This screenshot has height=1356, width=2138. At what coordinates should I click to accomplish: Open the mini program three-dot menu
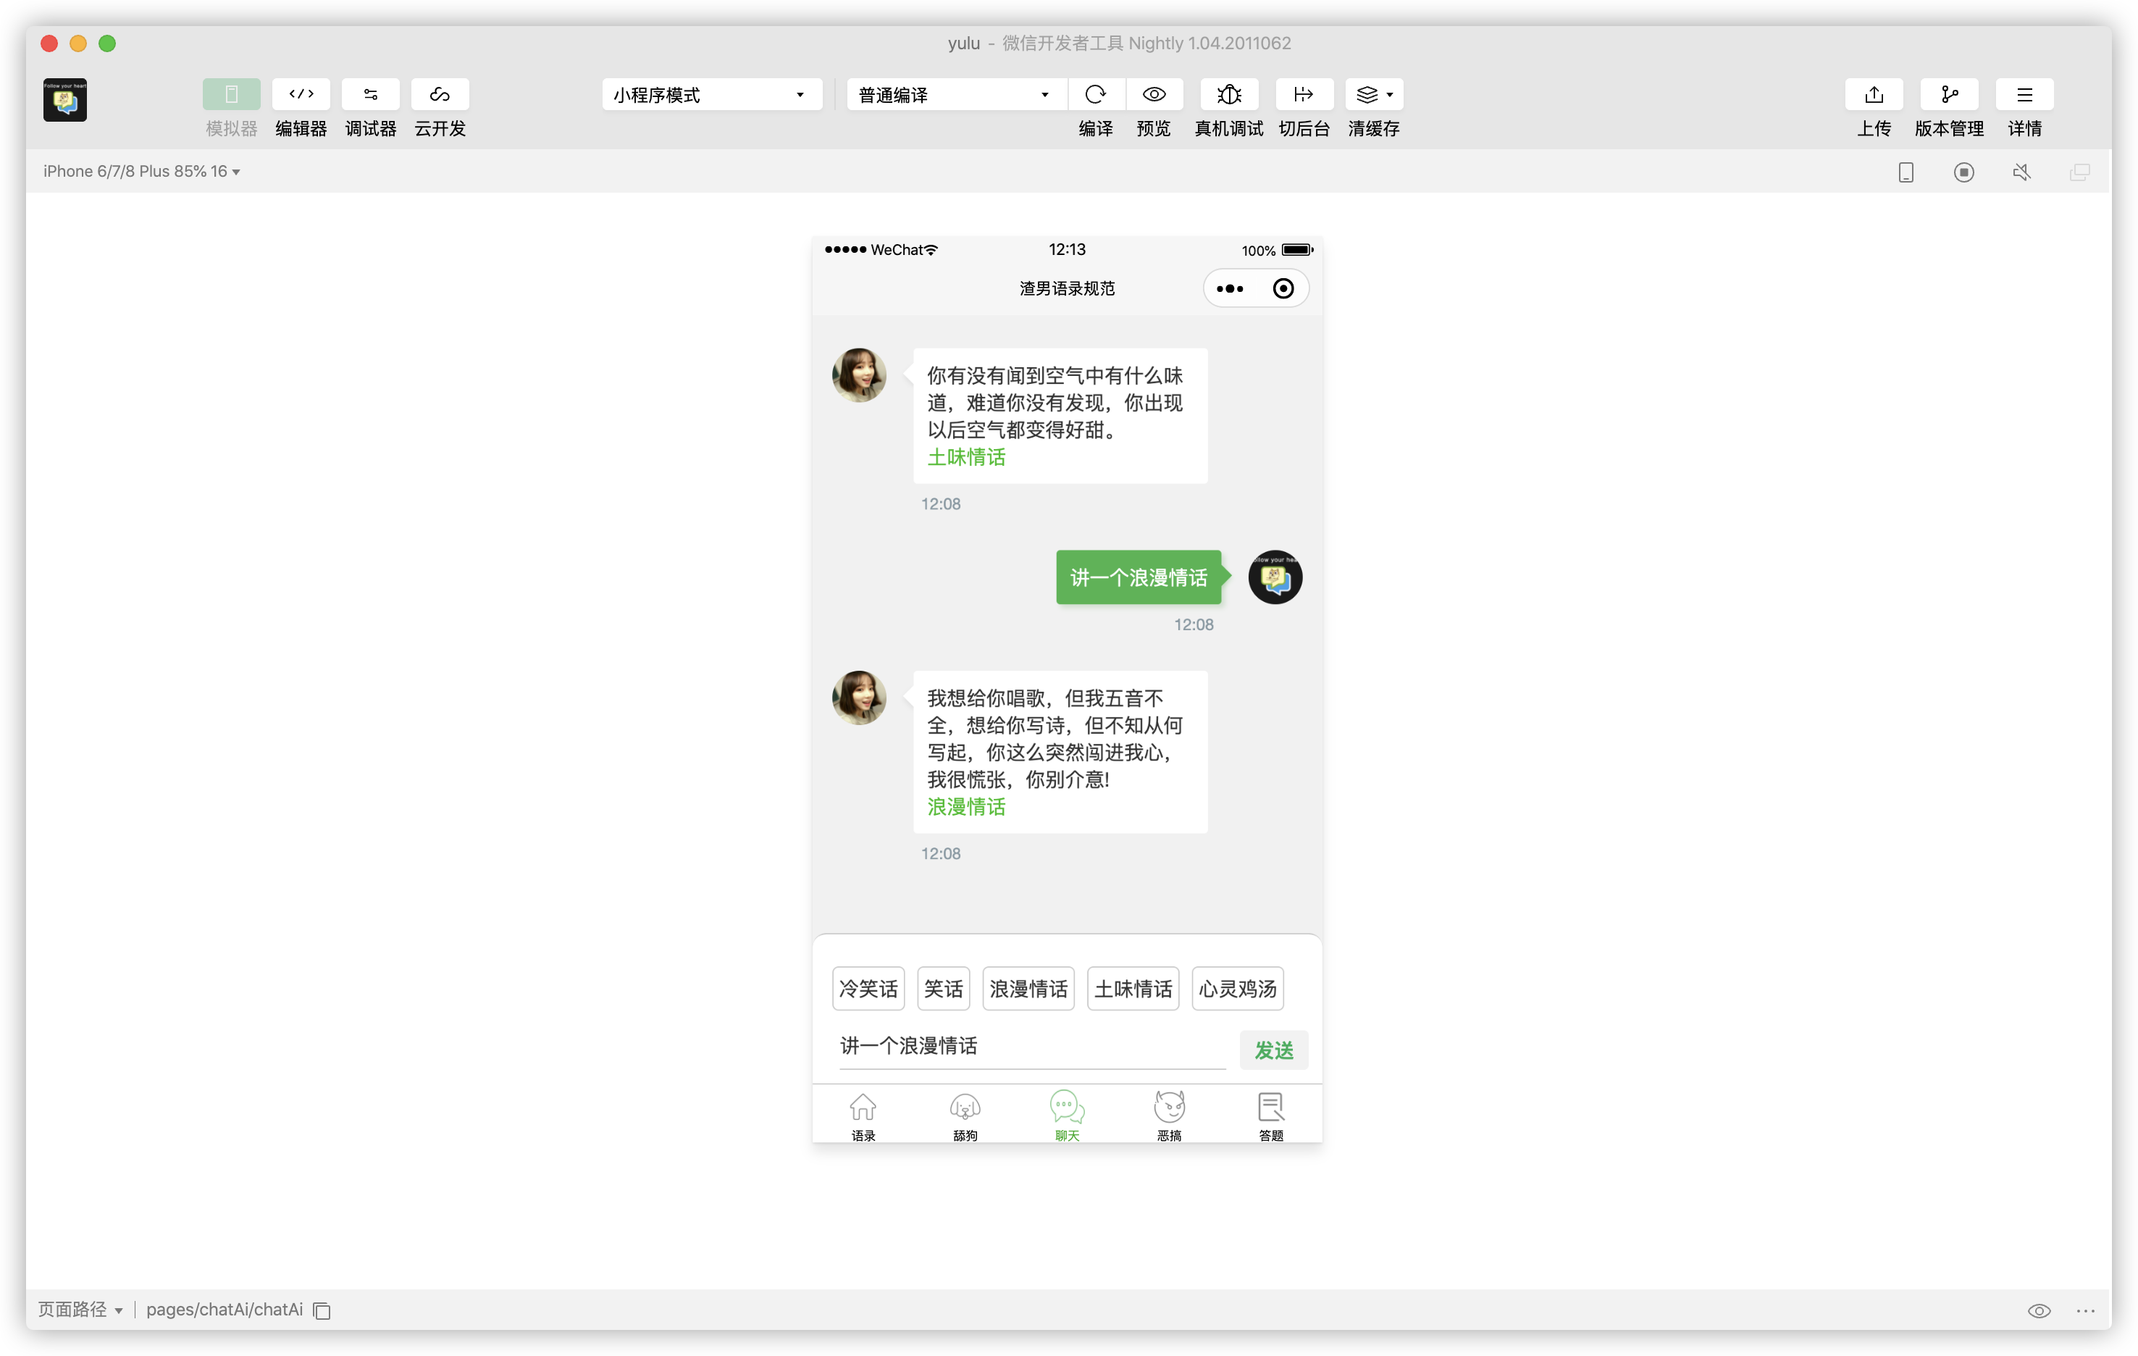pyautogui.click(x=1230, y=288)
